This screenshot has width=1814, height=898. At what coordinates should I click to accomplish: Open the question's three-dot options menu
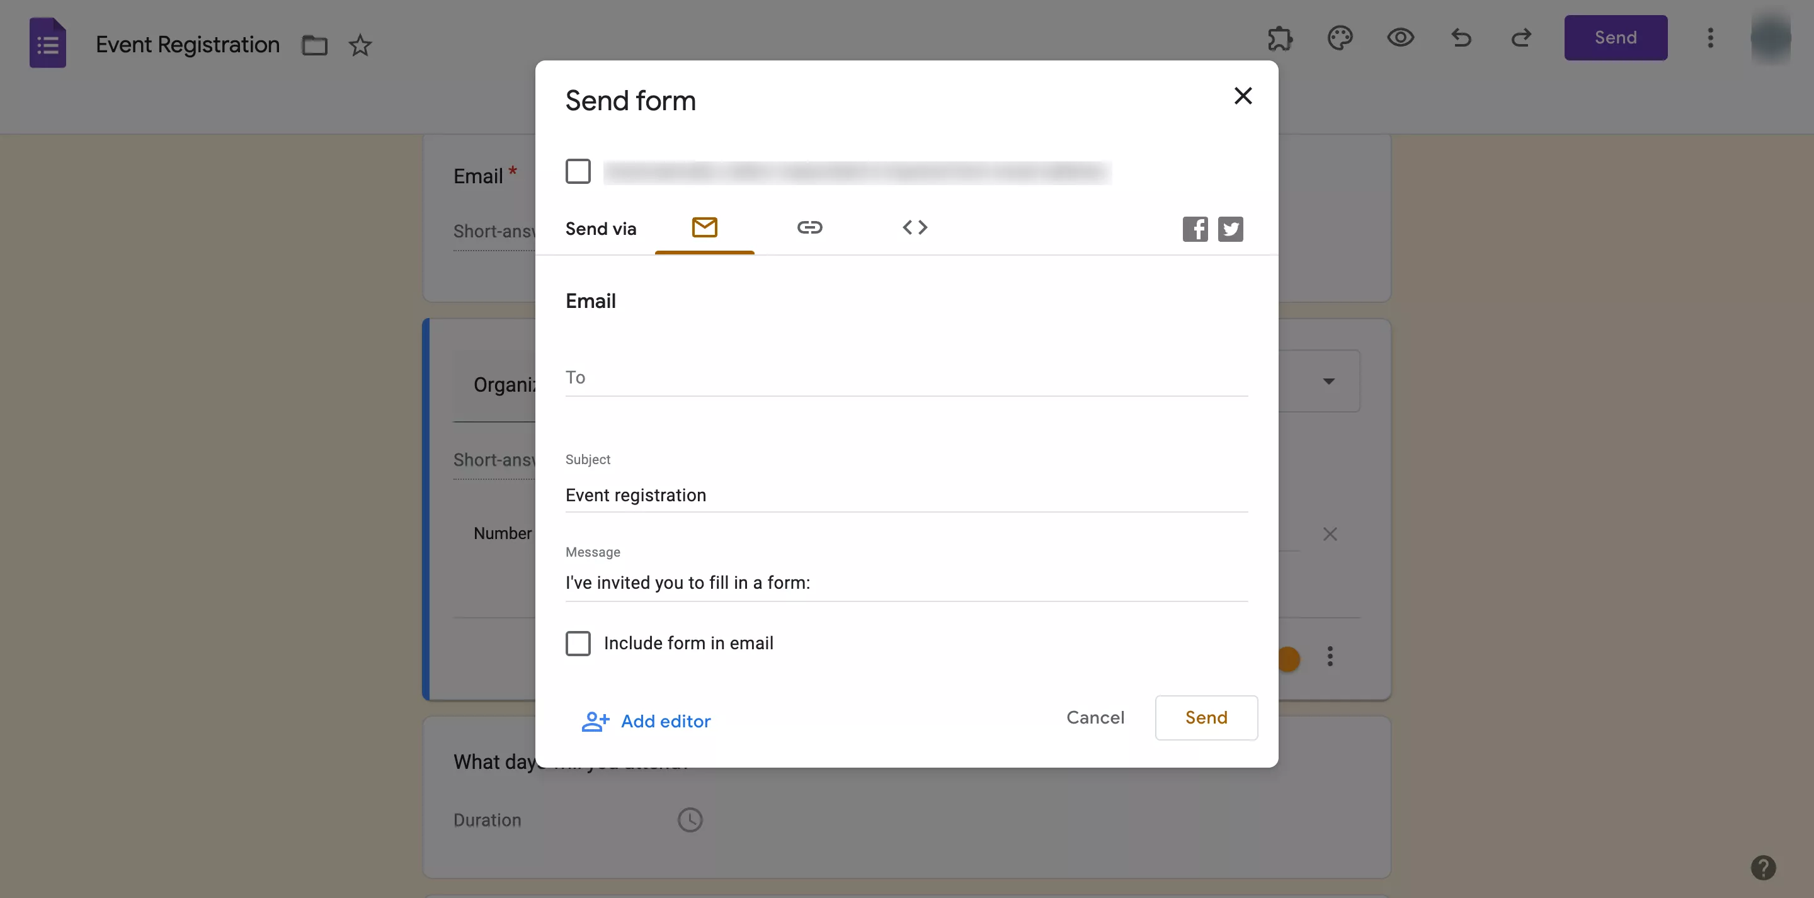[1330, 656]
